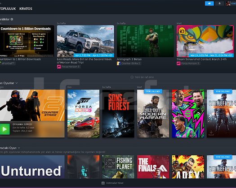Screen dimensions: 236x188
Task: Click the downloads icon beside İndirmeleri Yönet
Action: coord(103,183)
